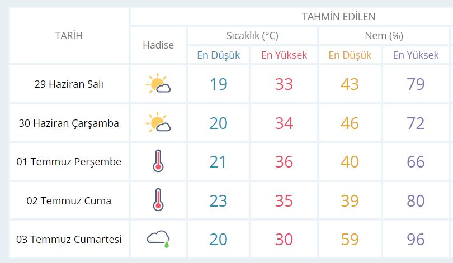Screen dimensions: 453x263
Task: Select the 29 Haziran Salı date cell
Action: coord(69,84)
